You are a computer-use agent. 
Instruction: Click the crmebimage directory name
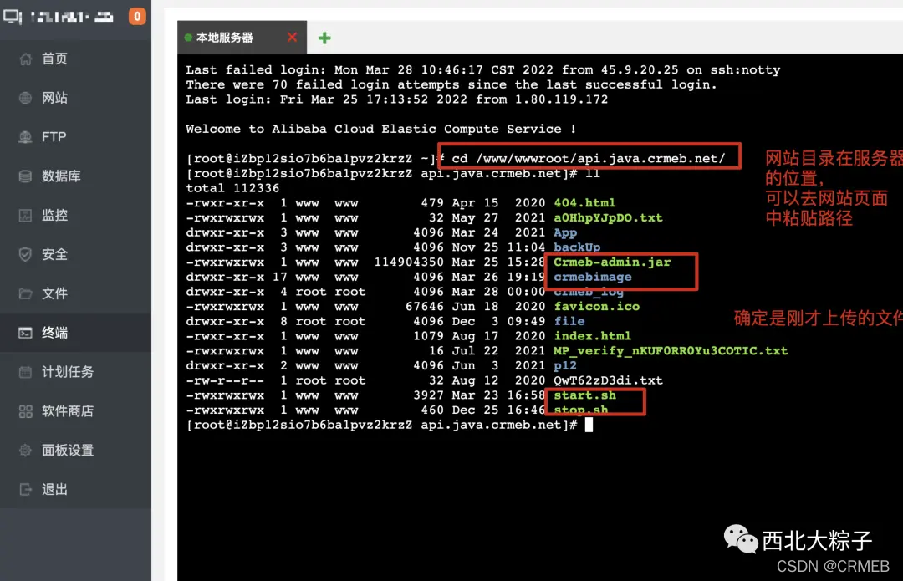coord(593,277)
